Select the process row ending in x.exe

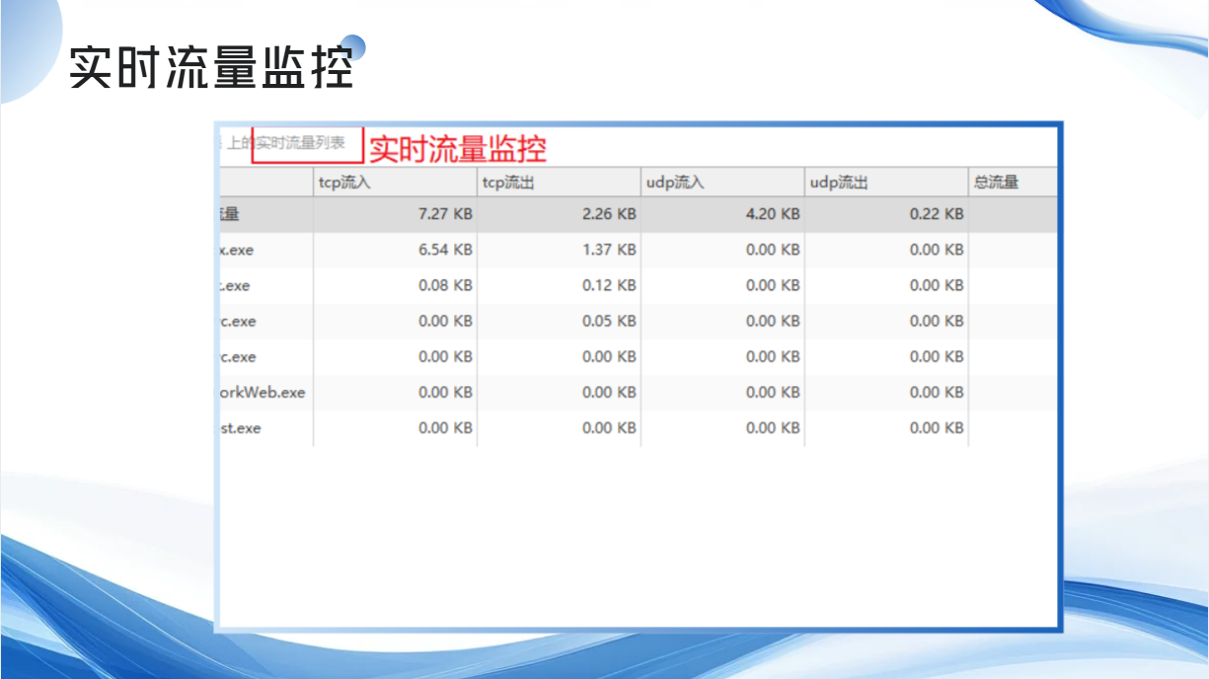click(638, 250)
